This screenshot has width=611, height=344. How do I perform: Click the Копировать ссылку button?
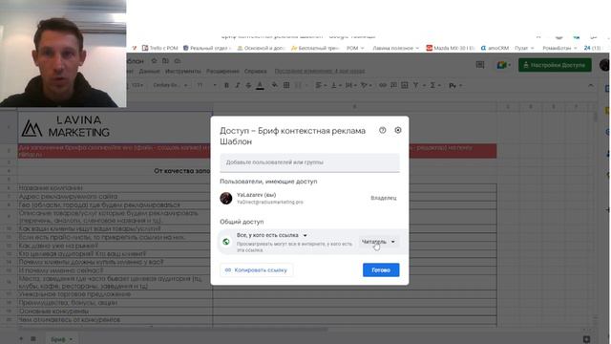click(257, 269)
